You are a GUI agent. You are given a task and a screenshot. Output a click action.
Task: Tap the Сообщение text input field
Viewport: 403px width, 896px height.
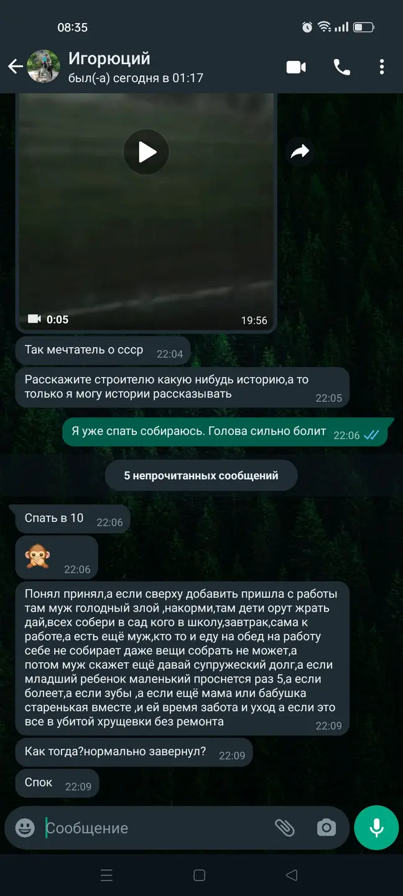pos(155,828)
